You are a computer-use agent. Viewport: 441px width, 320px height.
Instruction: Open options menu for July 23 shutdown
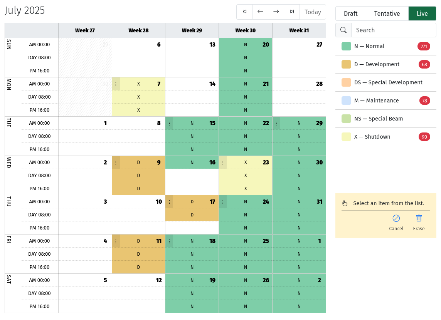pyautogui.click(x=223, y=163)
